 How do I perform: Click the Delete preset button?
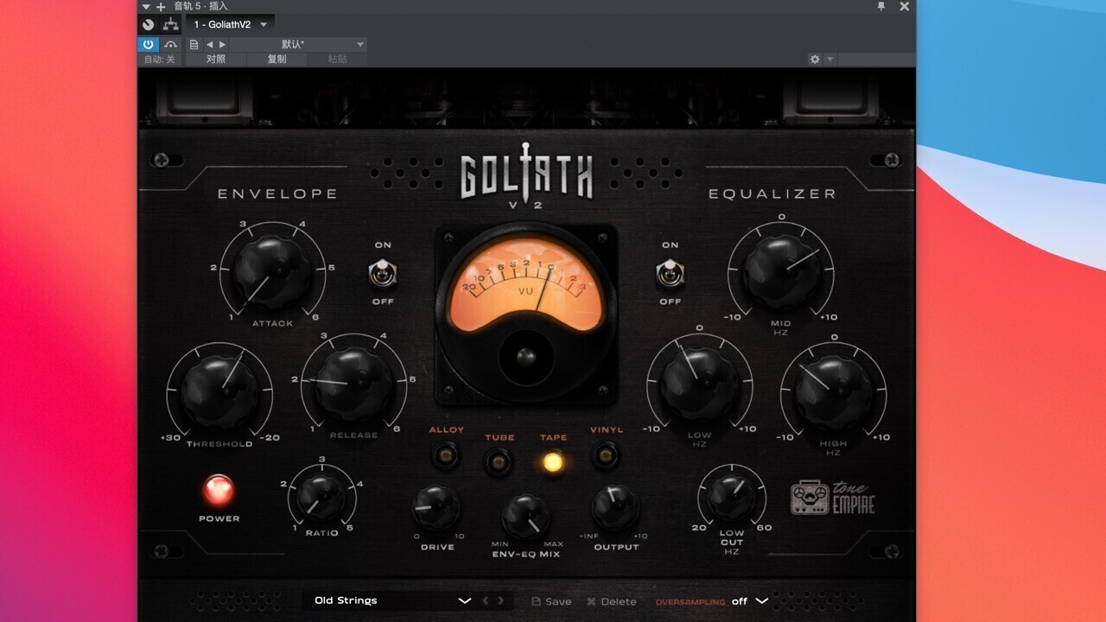coord(611,601)
